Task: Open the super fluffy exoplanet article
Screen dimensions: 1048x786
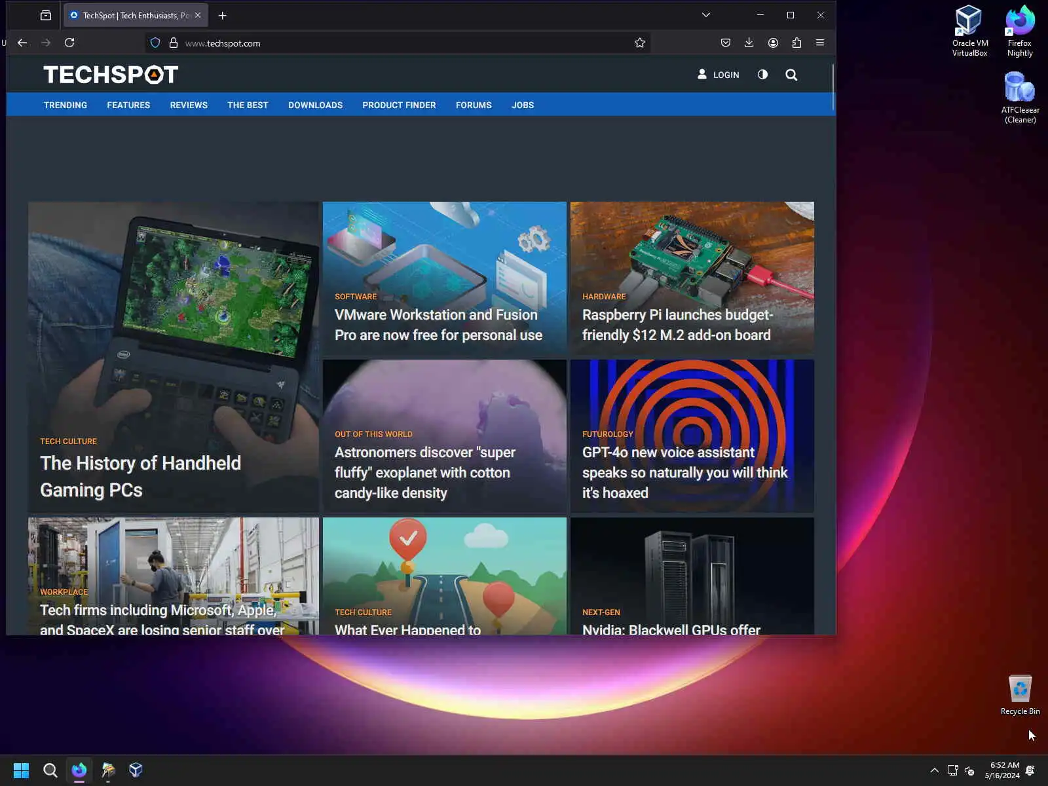Action: click(x=424, y=472)
